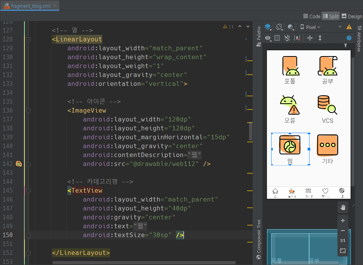Collapse LinearLayout fold marker on line 128
Image resolution: width=363 pixels, height=265 pixels.
point(29,39)
